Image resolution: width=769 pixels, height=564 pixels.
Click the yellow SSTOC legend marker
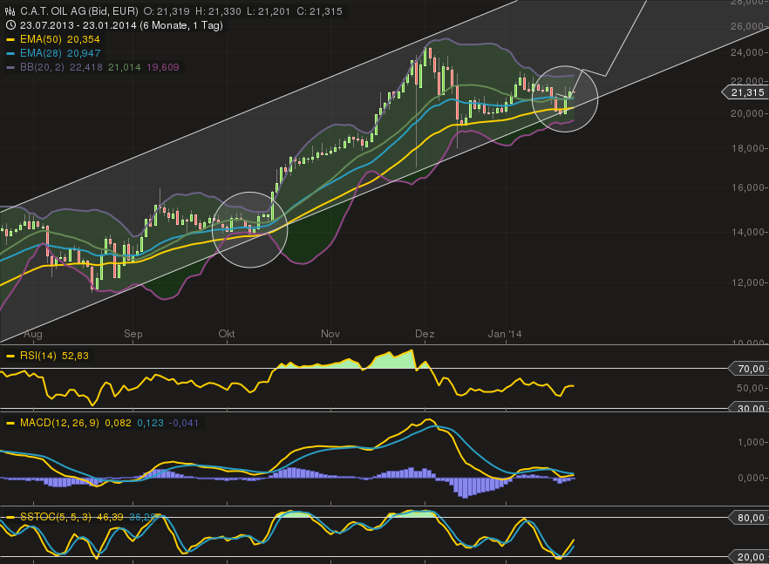(x=10, y=517)
